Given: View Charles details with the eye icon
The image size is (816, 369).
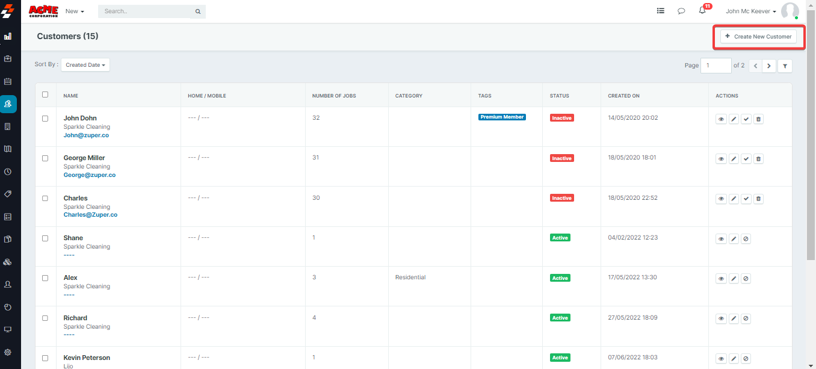Looking at the screenshot, I should (721, 199).
